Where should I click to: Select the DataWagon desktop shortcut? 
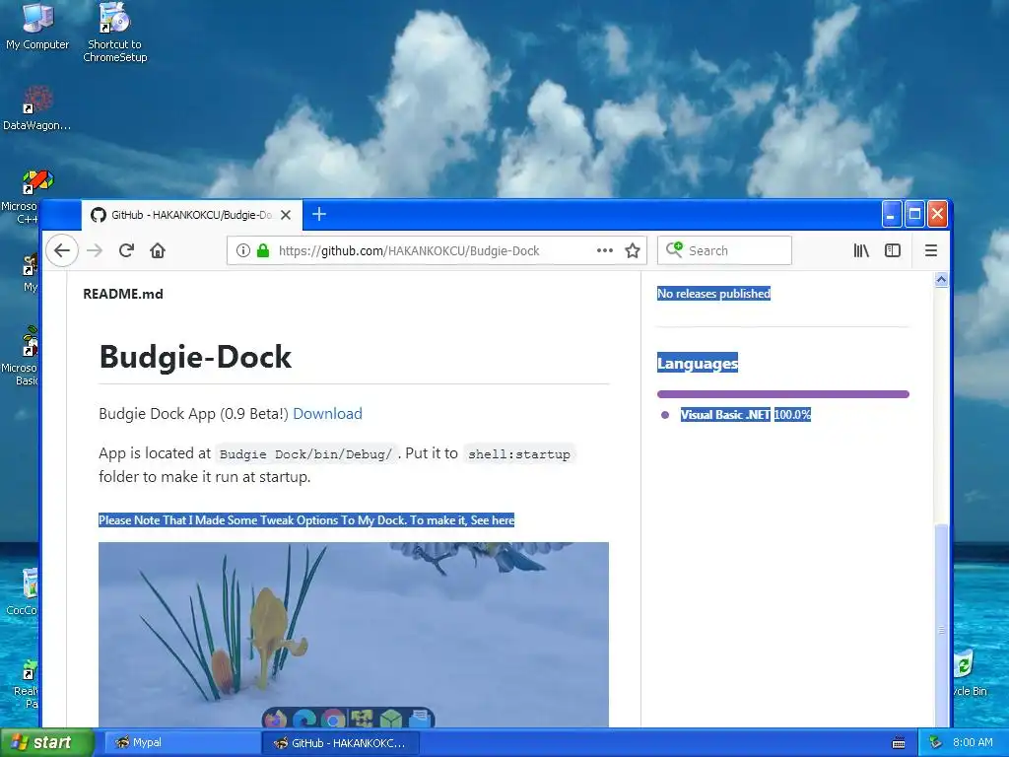pyautogui.click(x=36, y=108)
